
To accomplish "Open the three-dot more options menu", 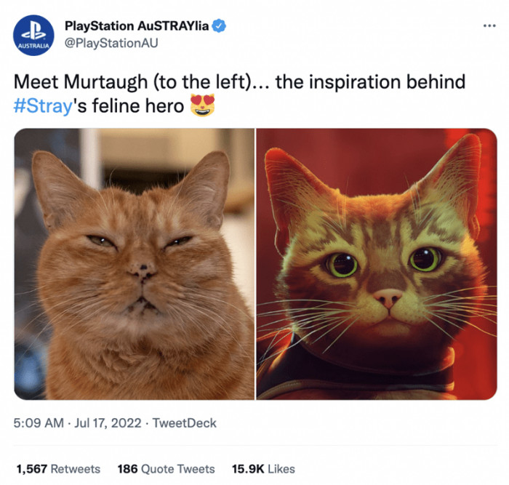I will point(489,25).
